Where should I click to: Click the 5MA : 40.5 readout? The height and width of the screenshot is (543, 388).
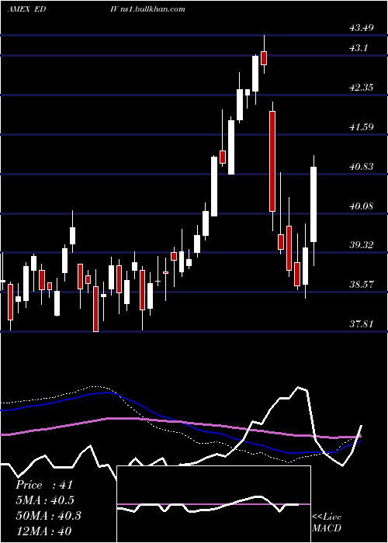point(45,500)
